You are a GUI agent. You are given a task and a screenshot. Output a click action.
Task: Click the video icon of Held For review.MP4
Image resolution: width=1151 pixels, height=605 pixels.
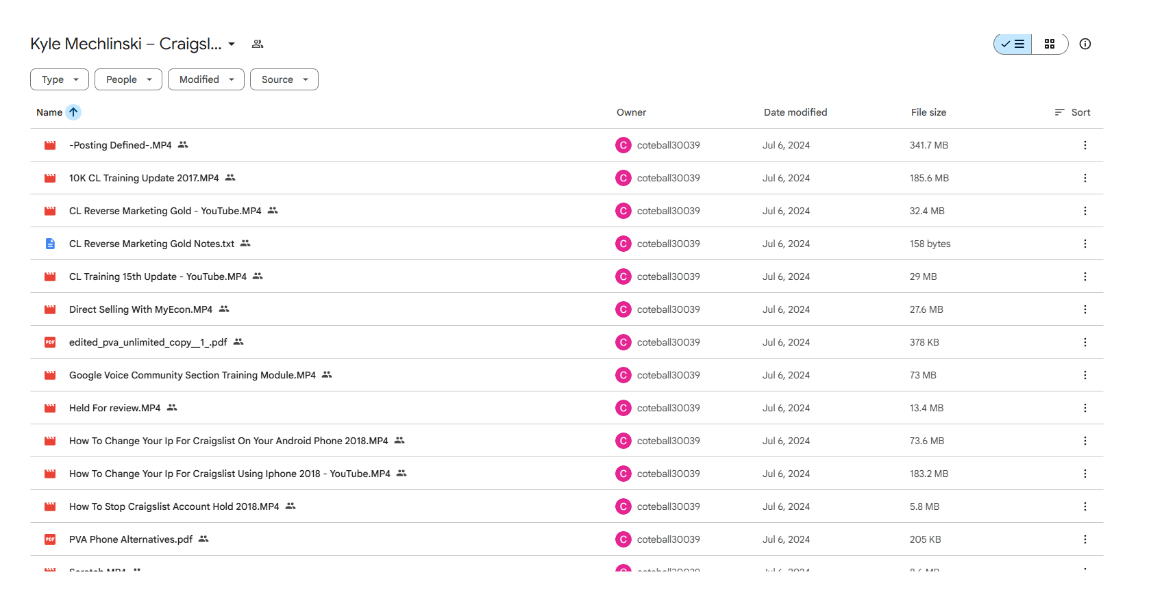click(x=50, y=408)
